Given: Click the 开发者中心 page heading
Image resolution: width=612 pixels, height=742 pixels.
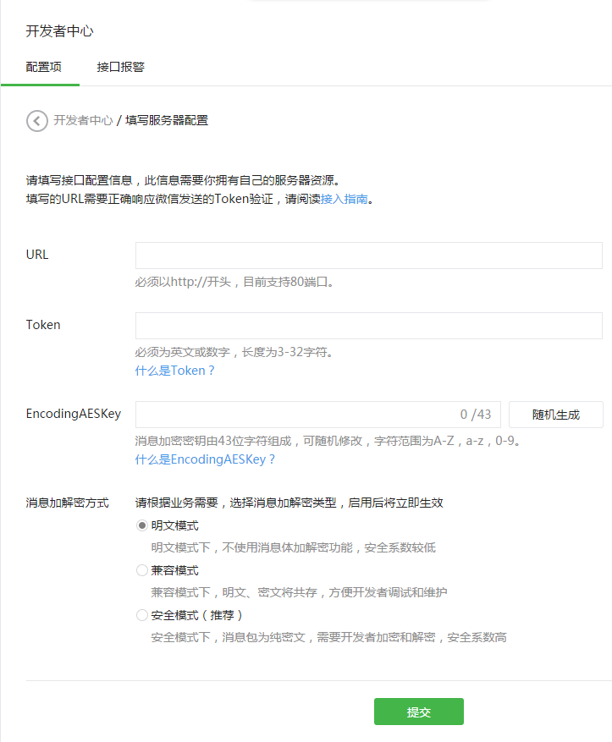Looking at the screenshot, I should click(x=59, y=31).
